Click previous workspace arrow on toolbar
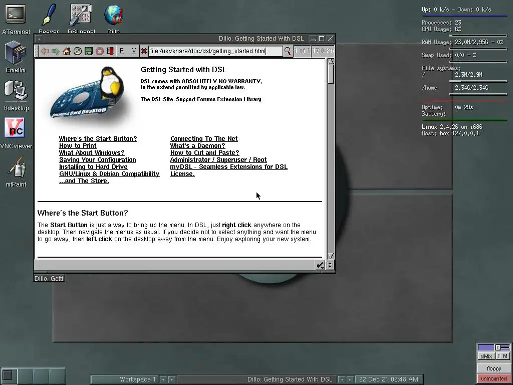The image size is (513, 385). click(163, 379)
